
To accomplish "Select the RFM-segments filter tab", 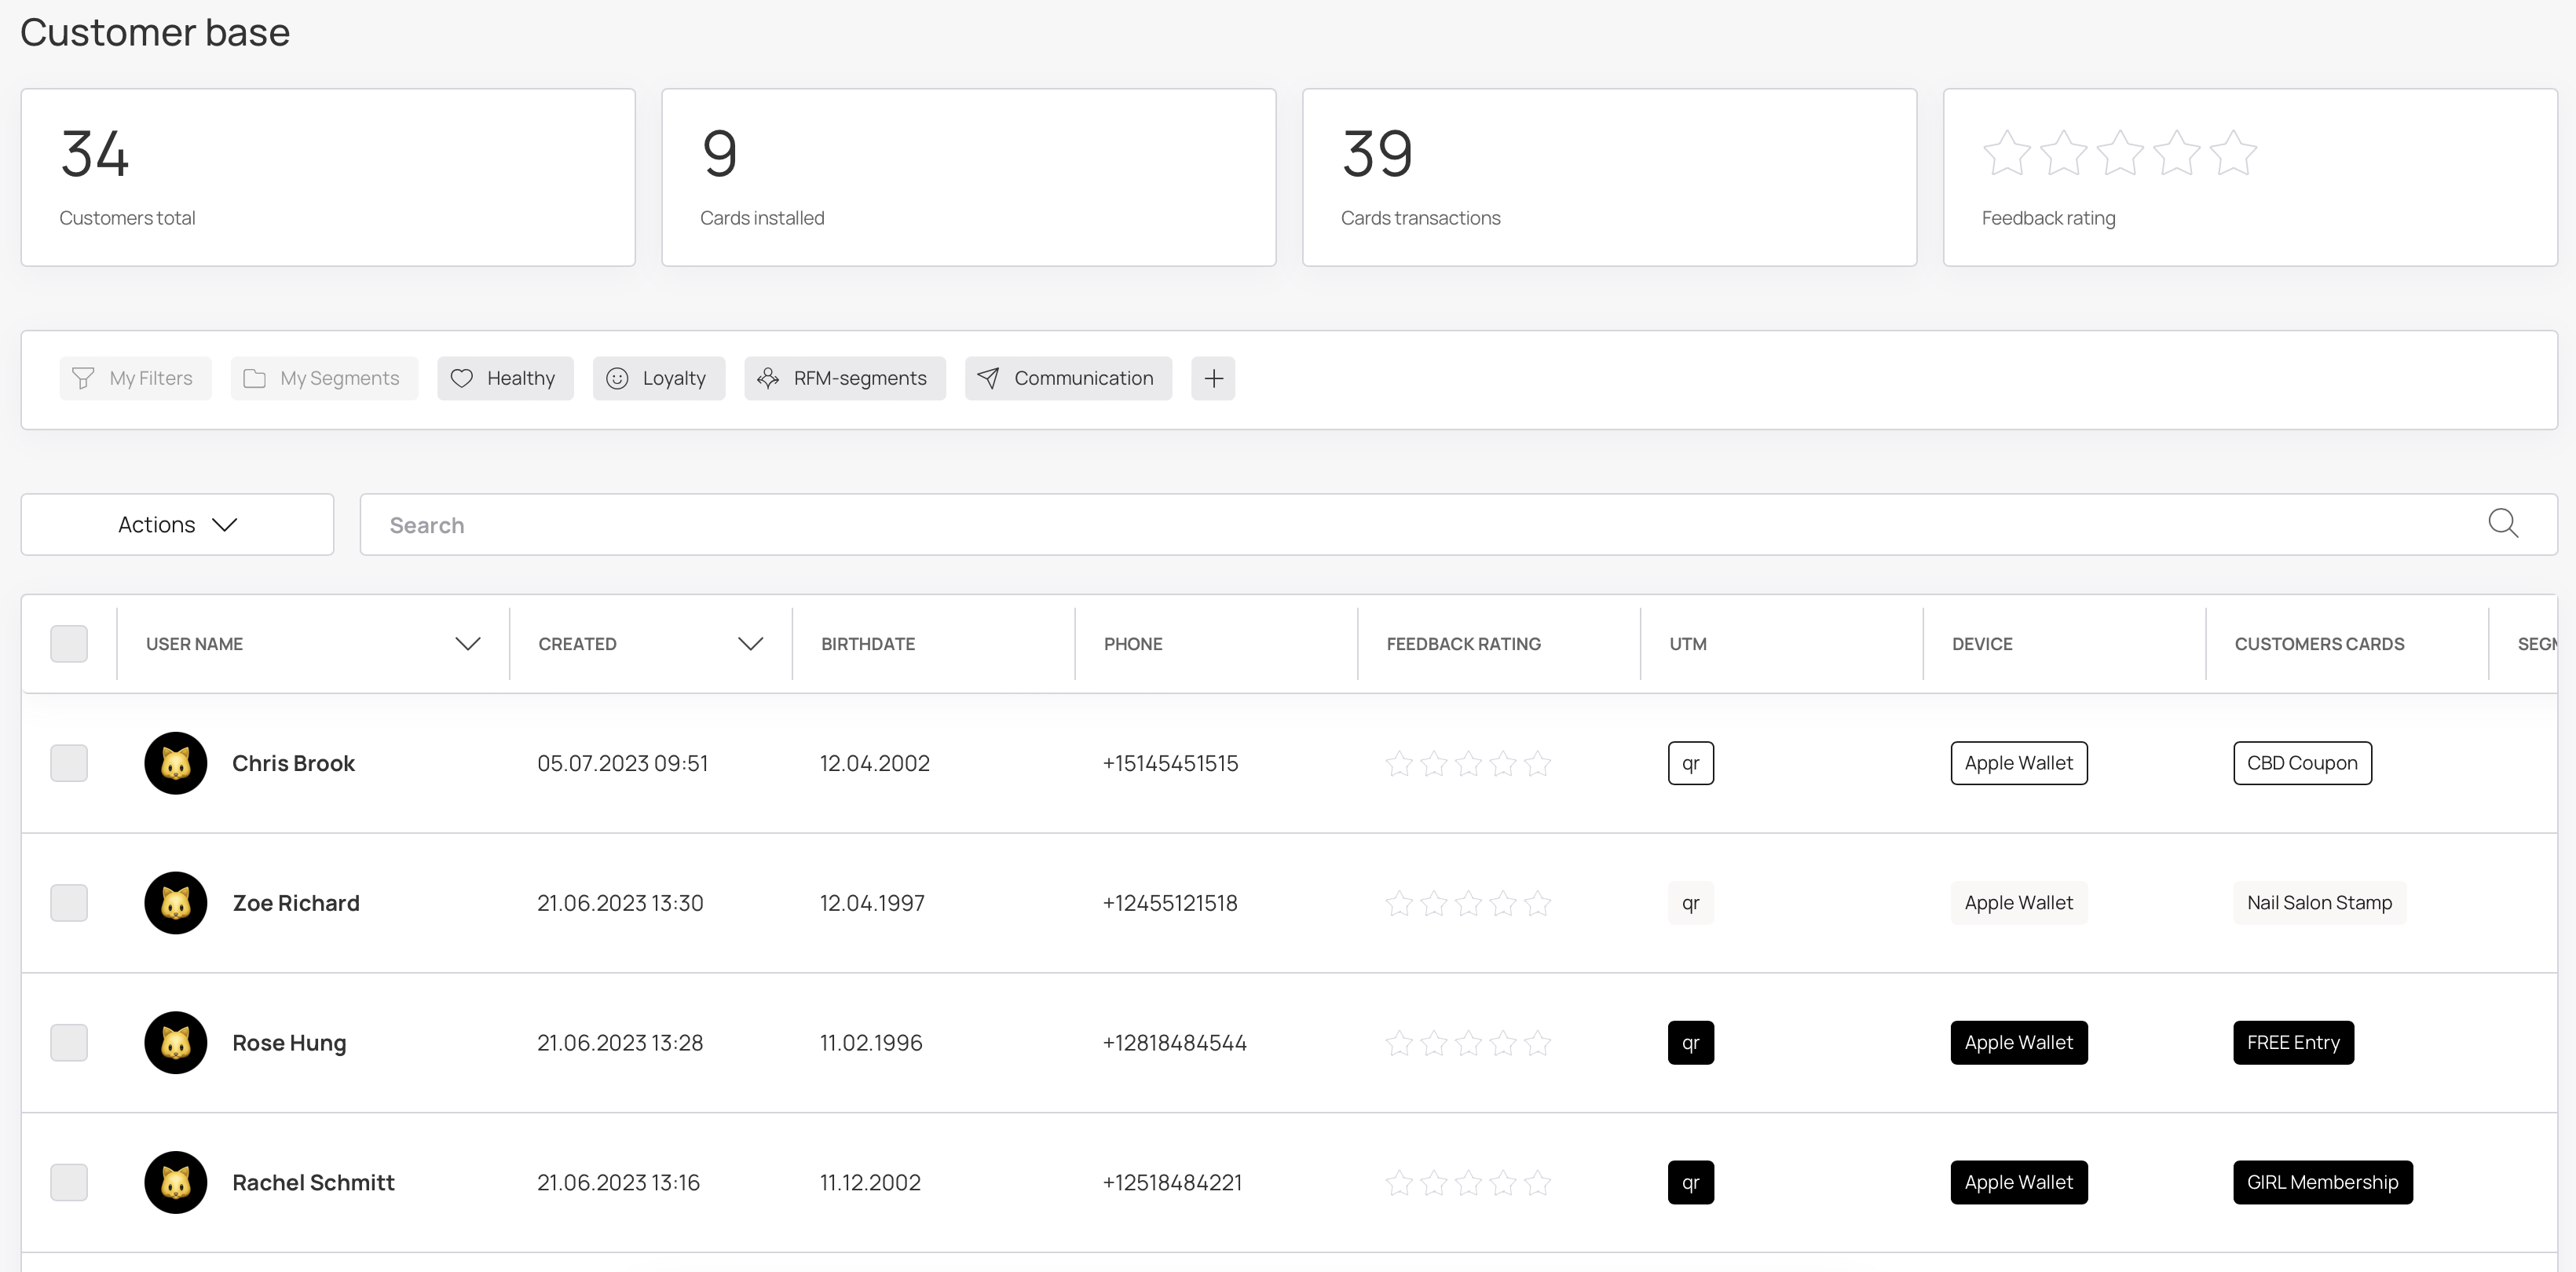I will (x=844, y=378).
